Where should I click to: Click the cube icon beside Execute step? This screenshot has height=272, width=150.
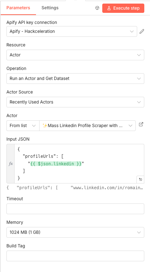click(x=97, y=8)
